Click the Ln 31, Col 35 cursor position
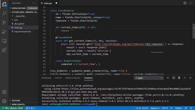The height and width of the screenshot is (110, 195). pos(142,108)
